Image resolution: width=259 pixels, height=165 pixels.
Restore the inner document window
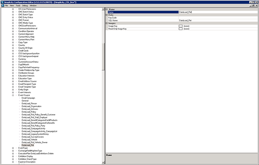click(254, 6)
